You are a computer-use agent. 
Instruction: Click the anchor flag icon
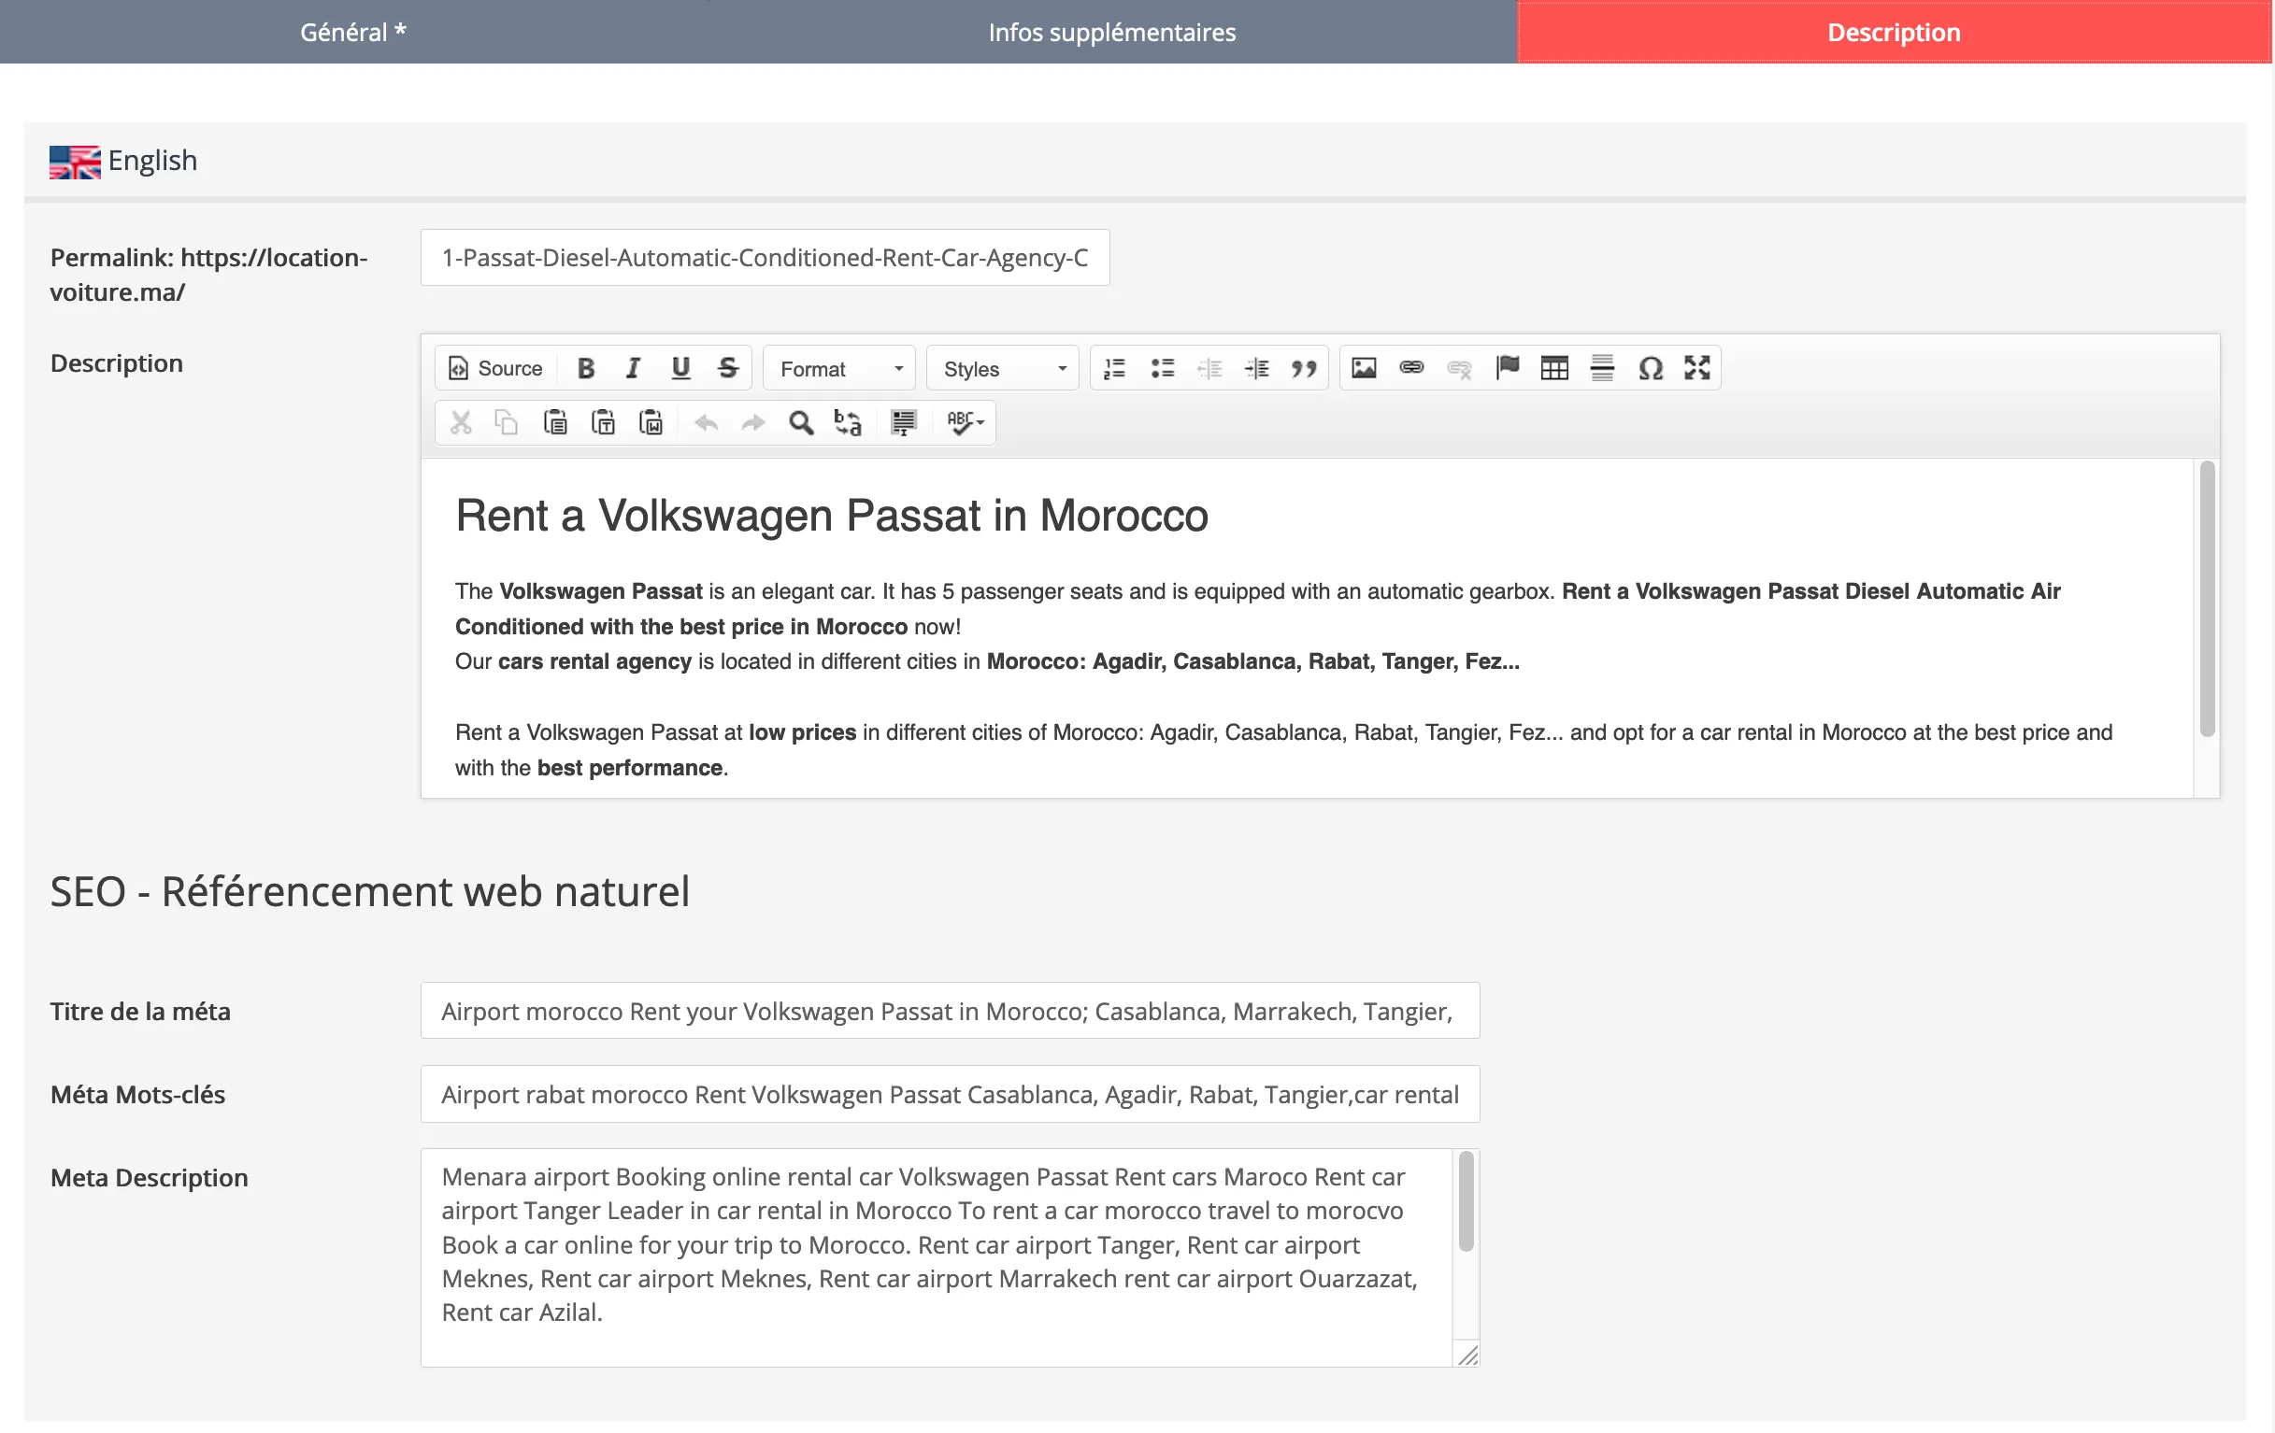(1507, 368)
